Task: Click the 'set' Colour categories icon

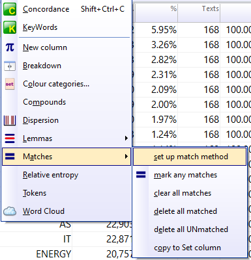Action: [10, 84]
